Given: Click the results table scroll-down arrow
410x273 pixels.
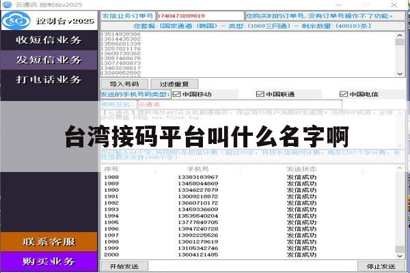Looking at the screenshot, I should point(400,256).
